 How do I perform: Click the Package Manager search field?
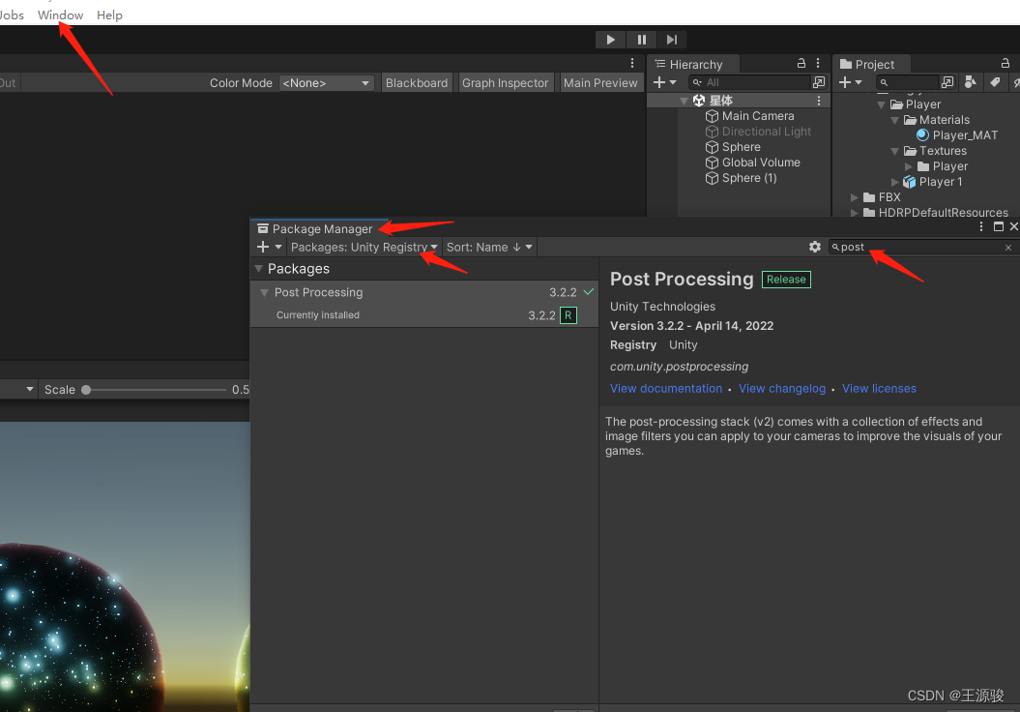[918, 248]
